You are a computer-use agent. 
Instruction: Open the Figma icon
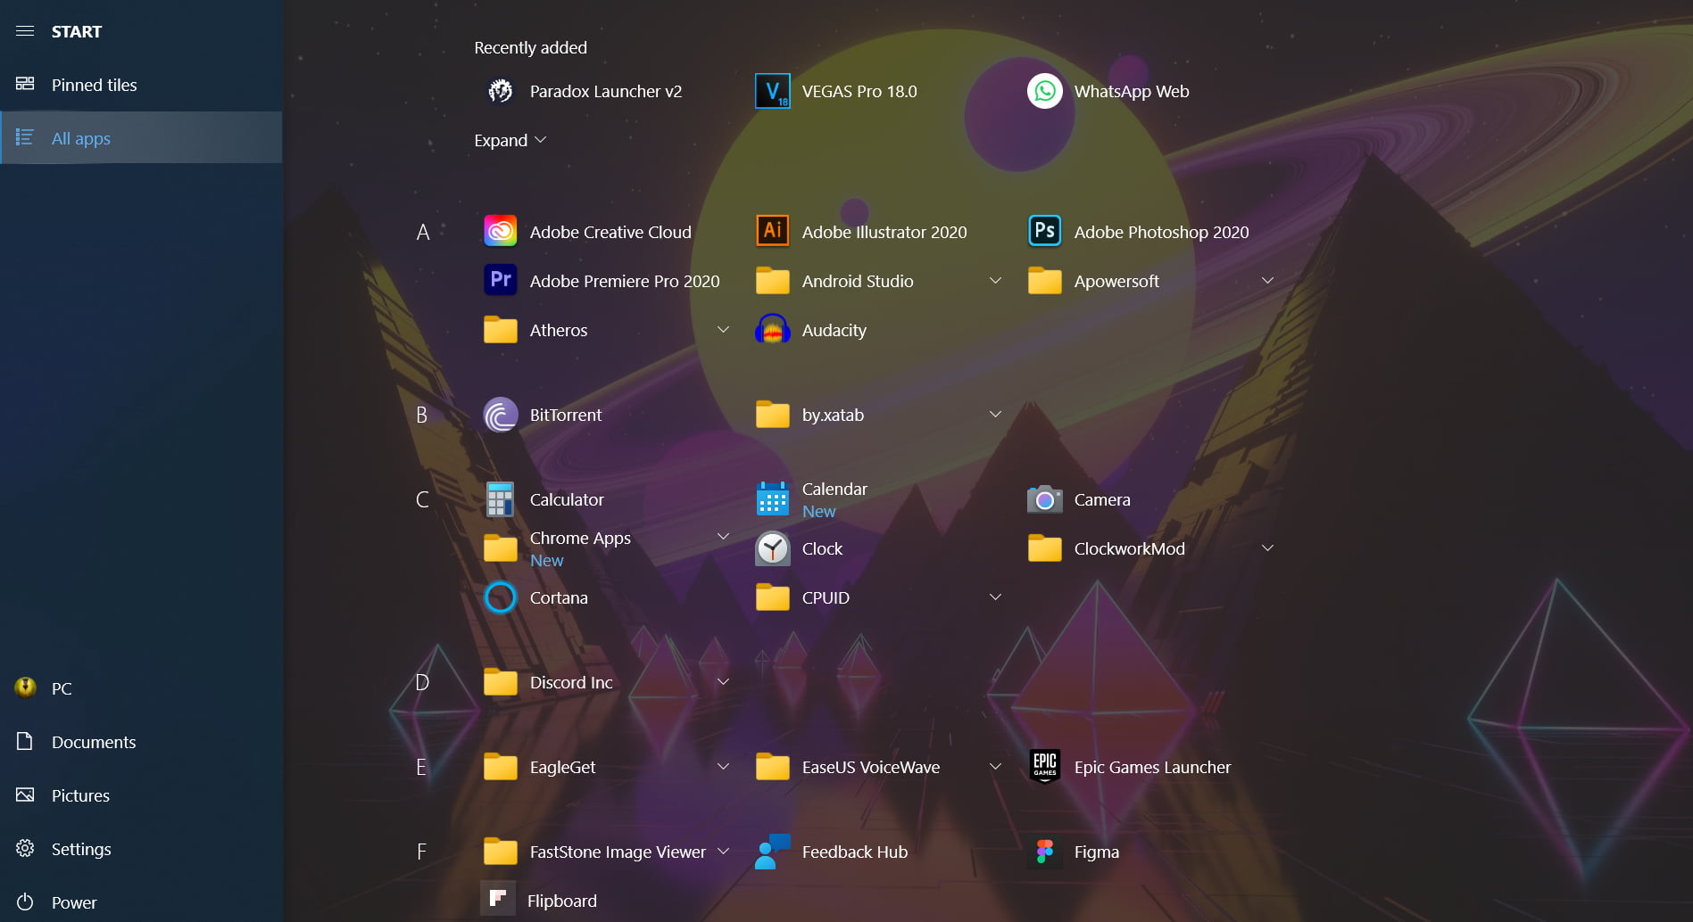tap(1045, 852)
